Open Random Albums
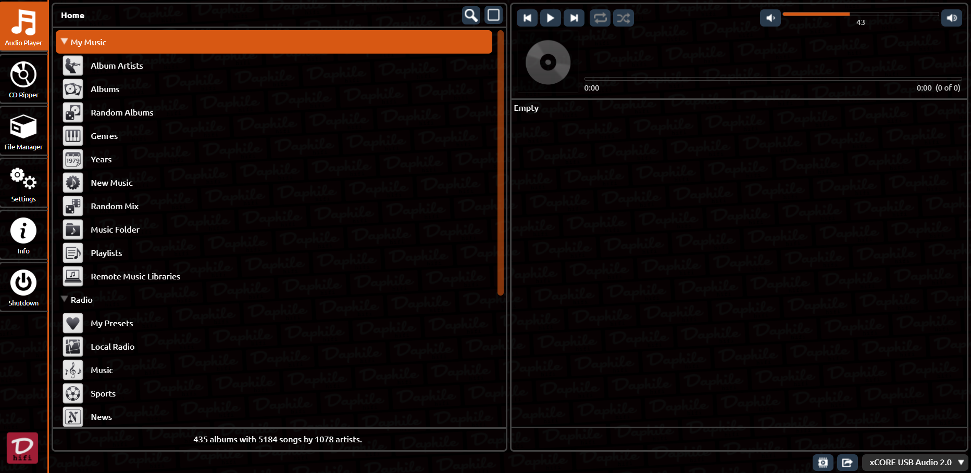The image size is (971, 473). click(x=122, y=112)
